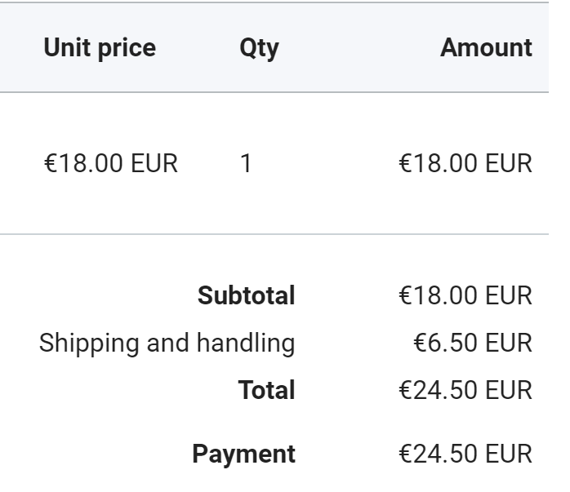This screenshot has height=492, width=570.
Task: Click the empty space left of Subtotal
Action: (98, 295)
